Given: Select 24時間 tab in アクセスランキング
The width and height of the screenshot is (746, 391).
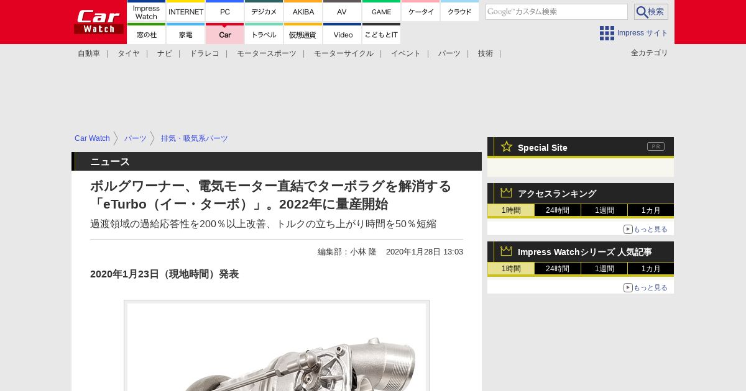Looking at the screenshot, I should click(558, 210).
